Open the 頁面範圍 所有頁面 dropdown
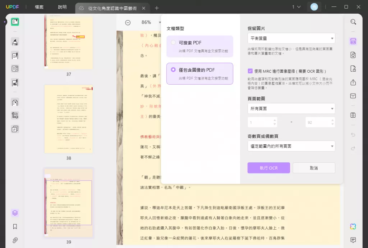Screen dimensions: 368x248 tap(291, 109)
